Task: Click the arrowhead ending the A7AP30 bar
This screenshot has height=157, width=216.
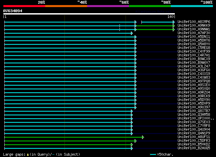Action: tap(132, 33)
